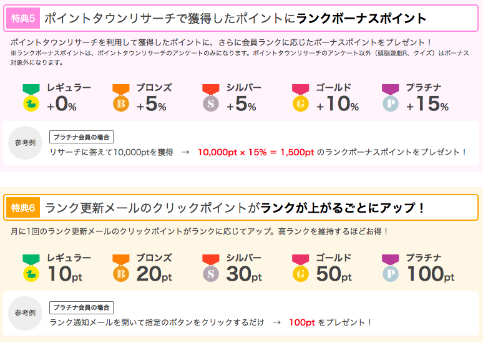Click the ランクボーナスポイント header title
Screen dimensions: 483x343
click(x=361, y=19)
